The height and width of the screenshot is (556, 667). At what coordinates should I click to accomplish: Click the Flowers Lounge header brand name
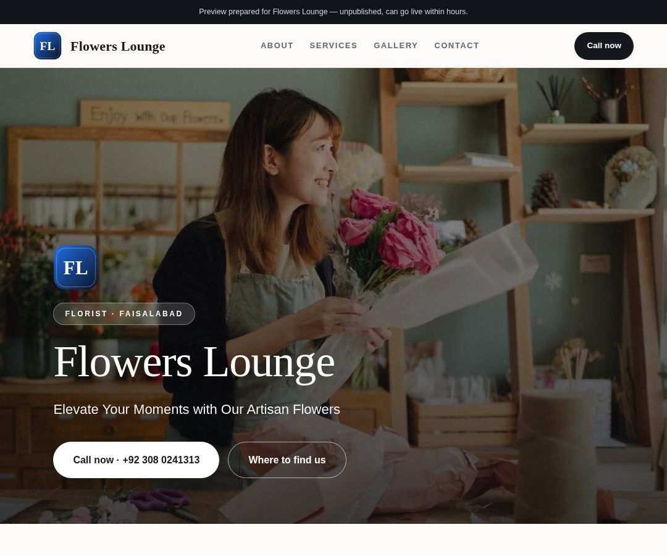click(x=118, y=46)
